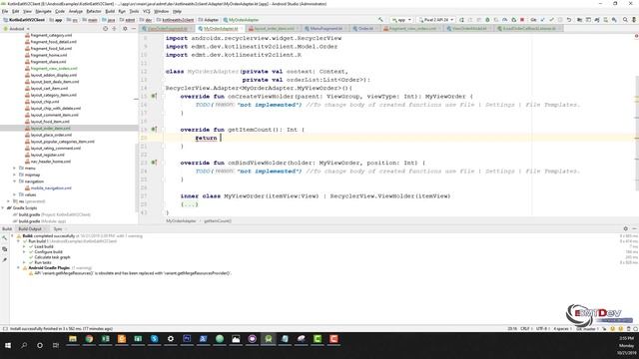Viewport: 639px width, 359px height.
Task: Click the Windows Start button
Action: (x=7, y=345)
